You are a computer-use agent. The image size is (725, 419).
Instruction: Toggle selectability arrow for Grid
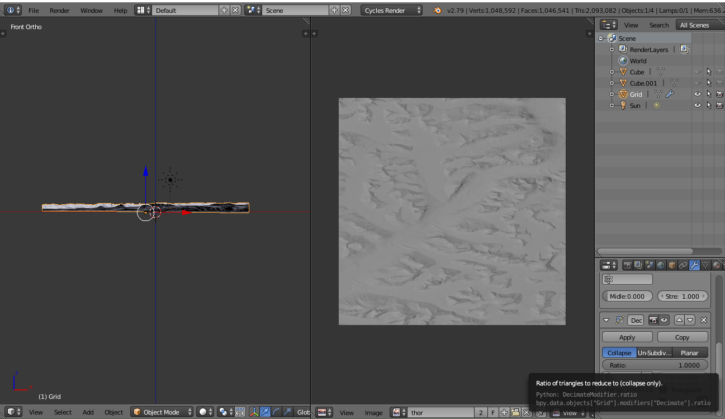709,94
